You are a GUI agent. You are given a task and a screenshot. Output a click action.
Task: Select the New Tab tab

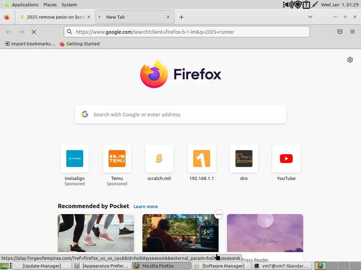pos(135,17)
